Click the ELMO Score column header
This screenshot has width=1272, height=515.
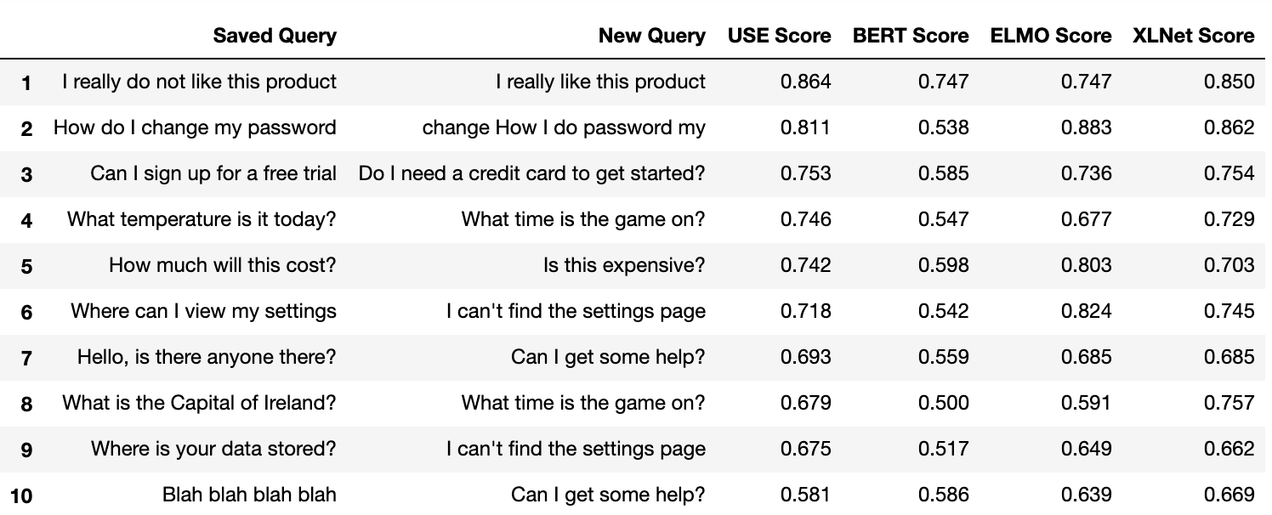point(1050,36)
